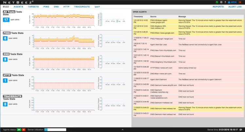This screenshot has width=245, height=132.
Task: Click the Server Utilization progress bar
Action: pos(55,130)
